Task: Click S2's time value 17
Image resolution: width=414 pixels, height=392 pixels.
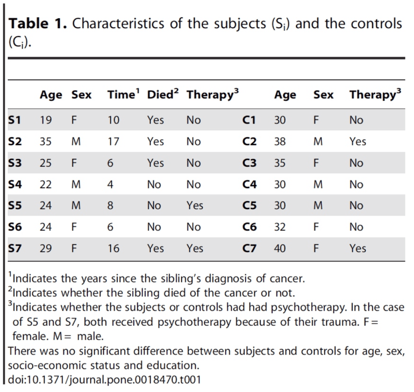Action: click(x=114, y=142)
